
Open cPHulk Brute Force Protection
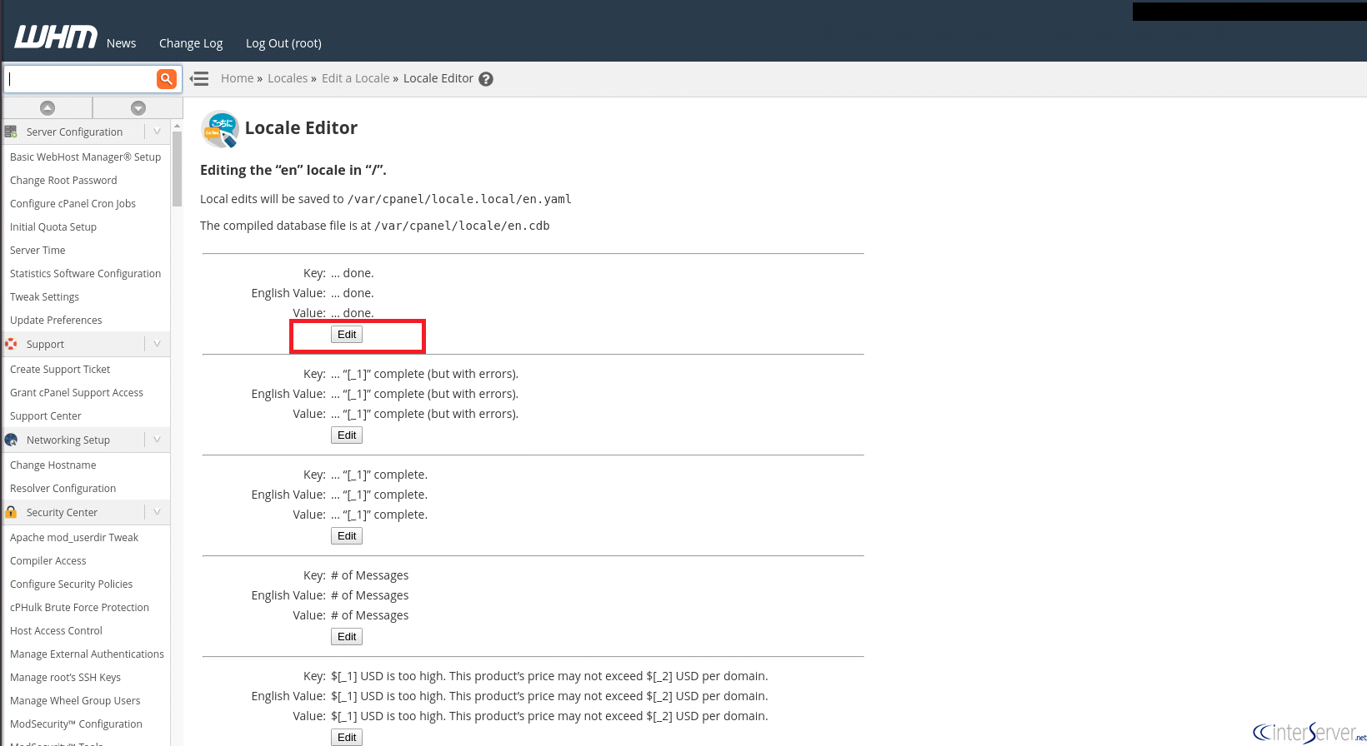(x=79, y=607)
